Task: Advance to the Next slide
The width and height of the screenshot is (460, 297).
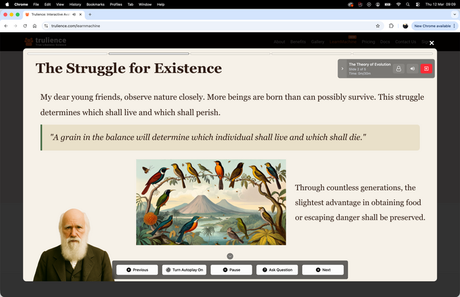Action: pos(323,269)
